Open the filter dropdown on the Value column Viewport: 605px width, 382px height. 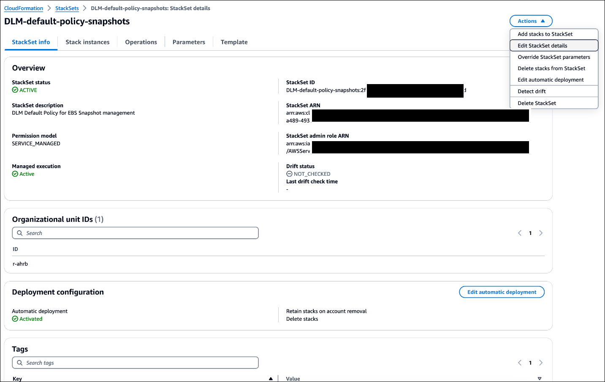[x=540, y=379]
